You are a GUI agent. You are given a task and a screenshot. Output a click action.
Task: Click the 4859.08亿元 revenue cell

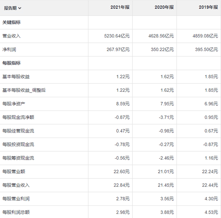[x=205, y=36]
